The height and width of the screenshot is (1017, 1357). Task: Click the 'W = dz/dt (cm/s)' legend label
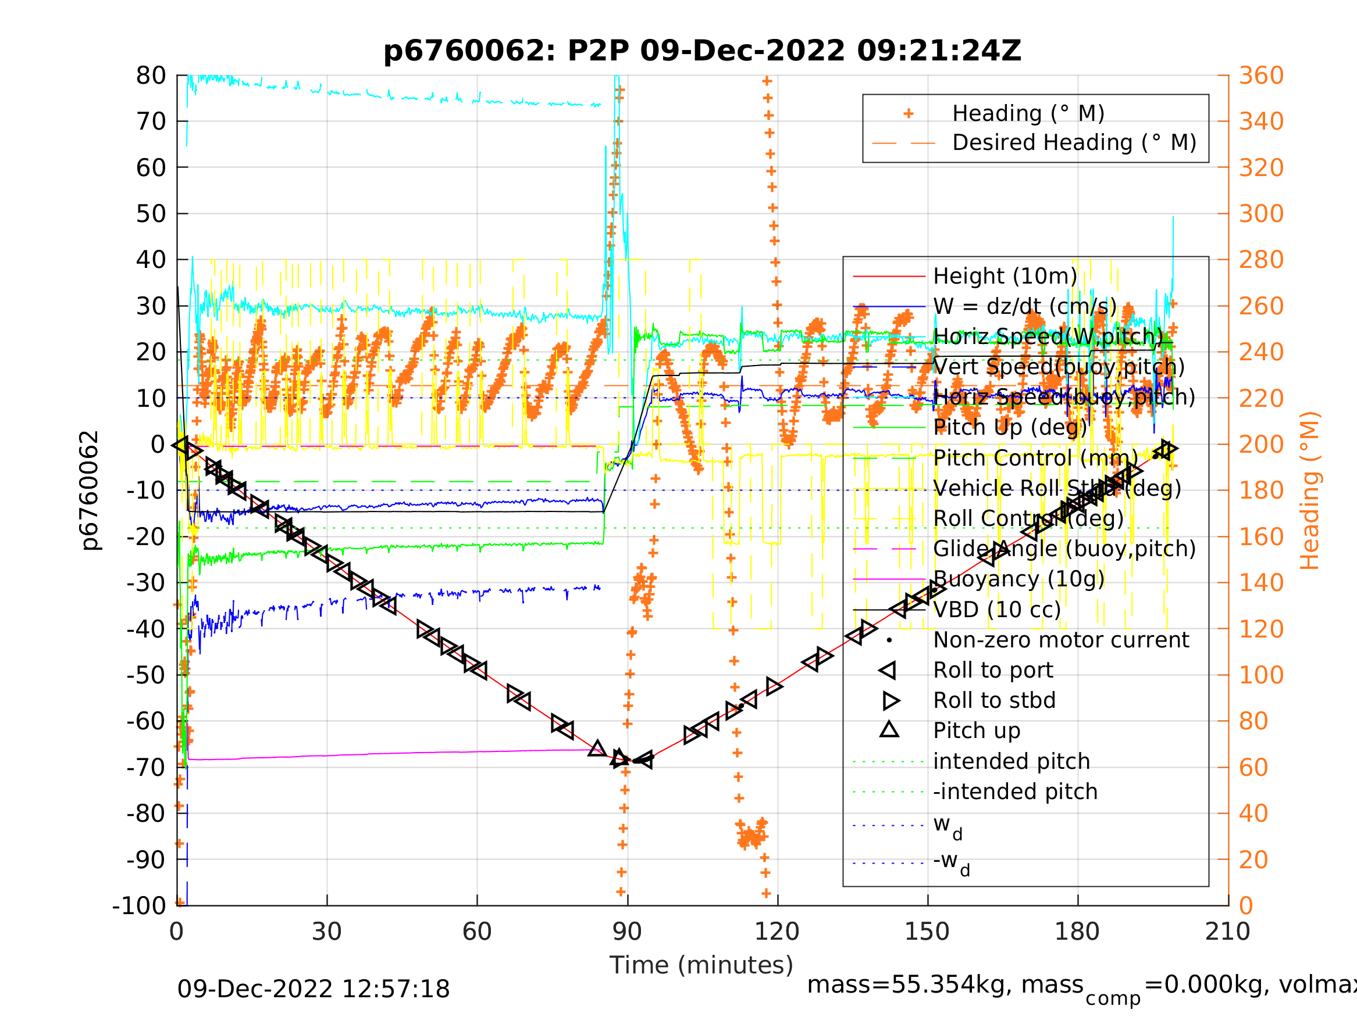pos(1025,306)
